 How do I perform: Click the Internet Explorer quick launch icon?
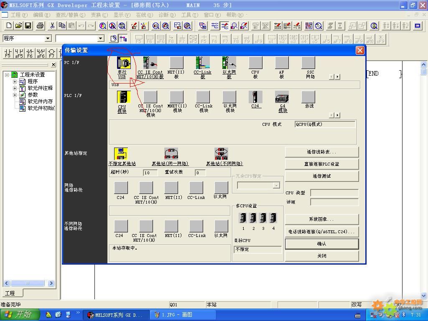pos(58,315)
